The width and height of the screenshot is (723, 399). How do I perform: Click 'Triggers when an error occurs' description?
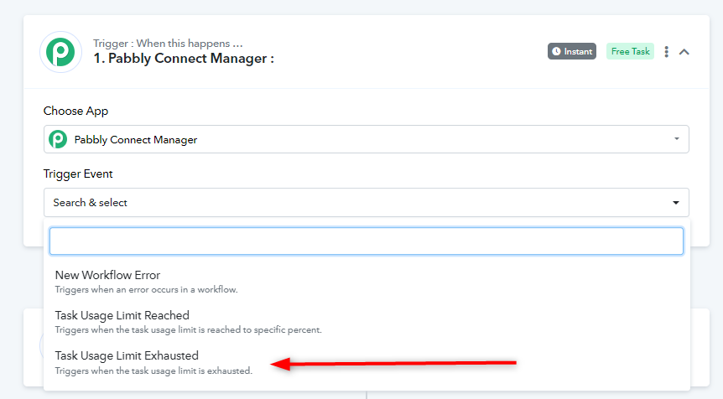coord(146,290)
